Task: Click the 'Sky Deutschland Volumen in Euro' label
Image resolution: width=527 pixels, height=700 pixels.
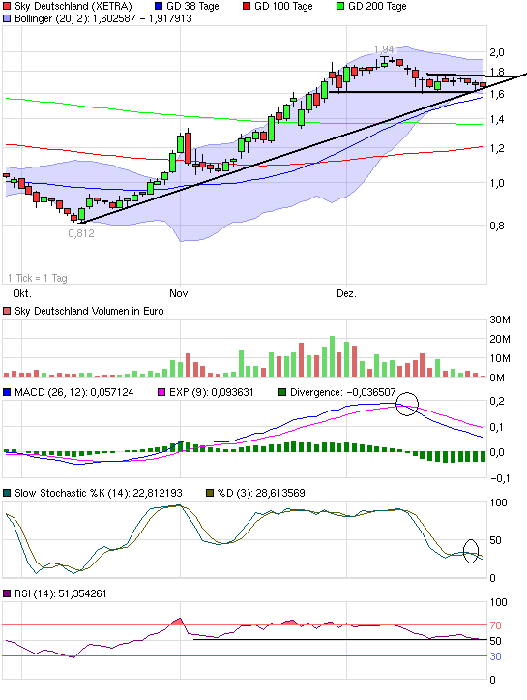Action: pyautogui.click(x=89, y=311)
